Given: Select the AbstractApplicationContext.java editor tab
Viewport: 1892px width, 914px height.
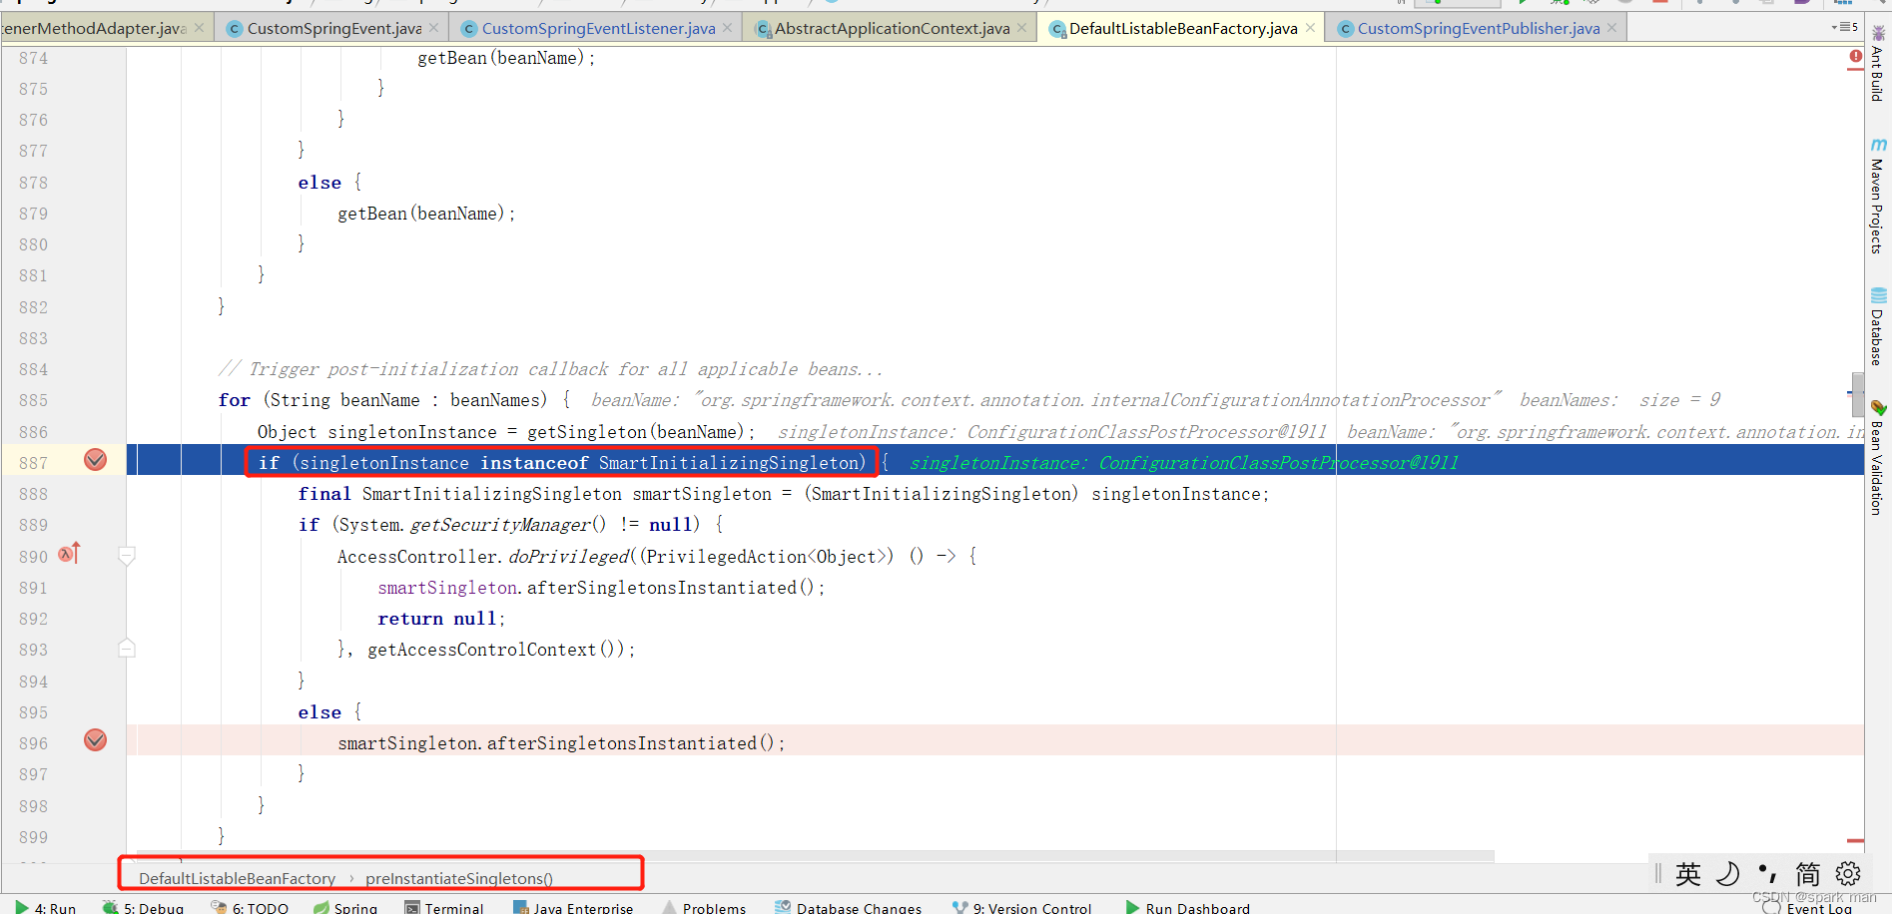Looking at the screenshot, I should (x=892, y=28).
